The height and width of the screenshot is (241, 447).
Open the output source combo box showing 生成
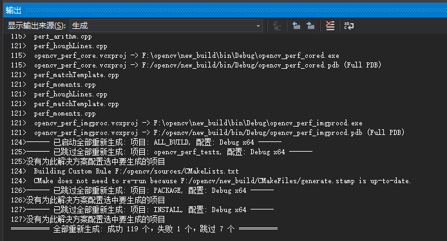[166, 26]
